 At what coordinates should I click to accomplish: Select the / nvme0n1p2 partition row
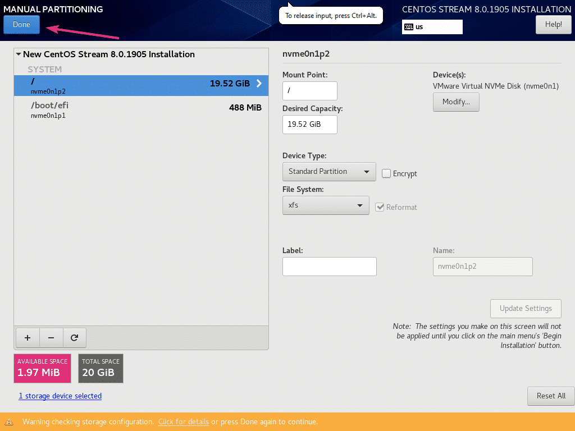point(141,86)
